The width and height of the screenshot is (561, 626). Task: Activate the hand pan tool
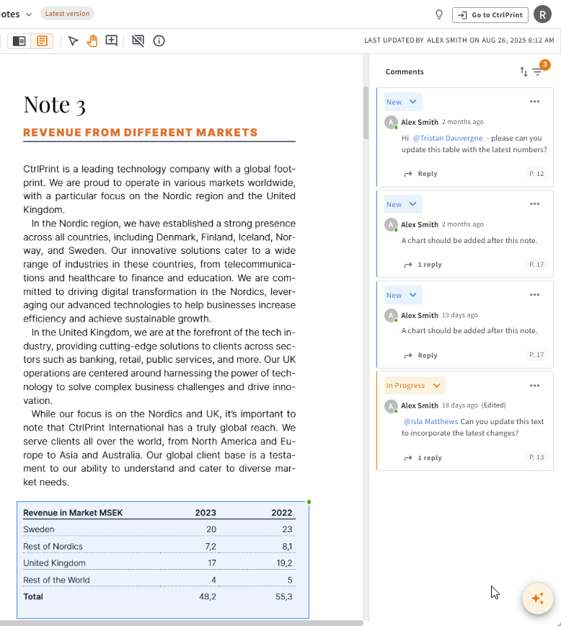[92, 40]
